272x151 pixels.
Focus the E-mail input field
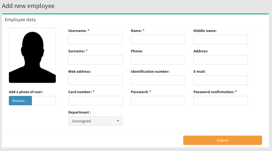point(221,80)
